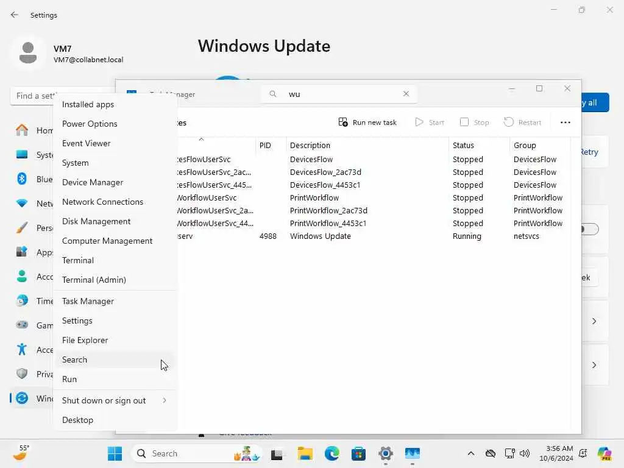The width and height of the screenshot is (624, 468).
Task: Click the Running status cell
Action: point(467,236)
